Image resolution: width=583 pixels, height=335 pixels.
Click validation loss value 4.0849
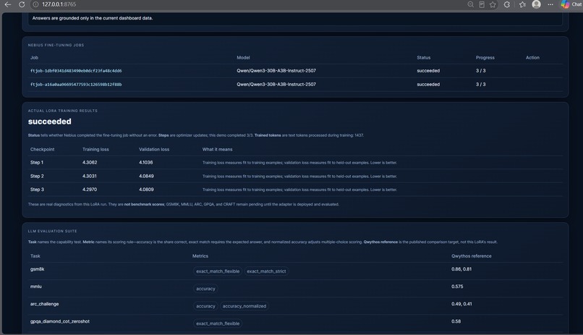tap(146, 177)
